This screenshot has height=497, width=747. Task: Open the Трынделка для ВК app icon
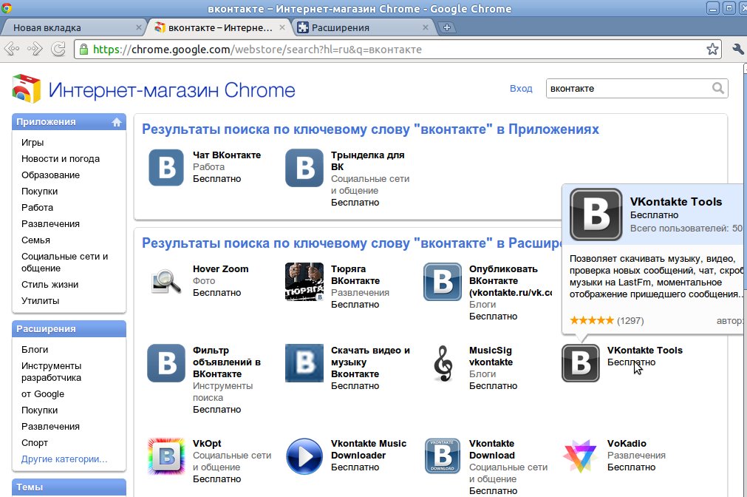tap(304, 167)
